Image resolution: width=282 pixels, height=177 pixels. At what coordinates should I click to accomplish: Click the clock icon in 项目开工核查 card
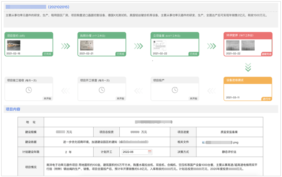[x=102, y=90]
